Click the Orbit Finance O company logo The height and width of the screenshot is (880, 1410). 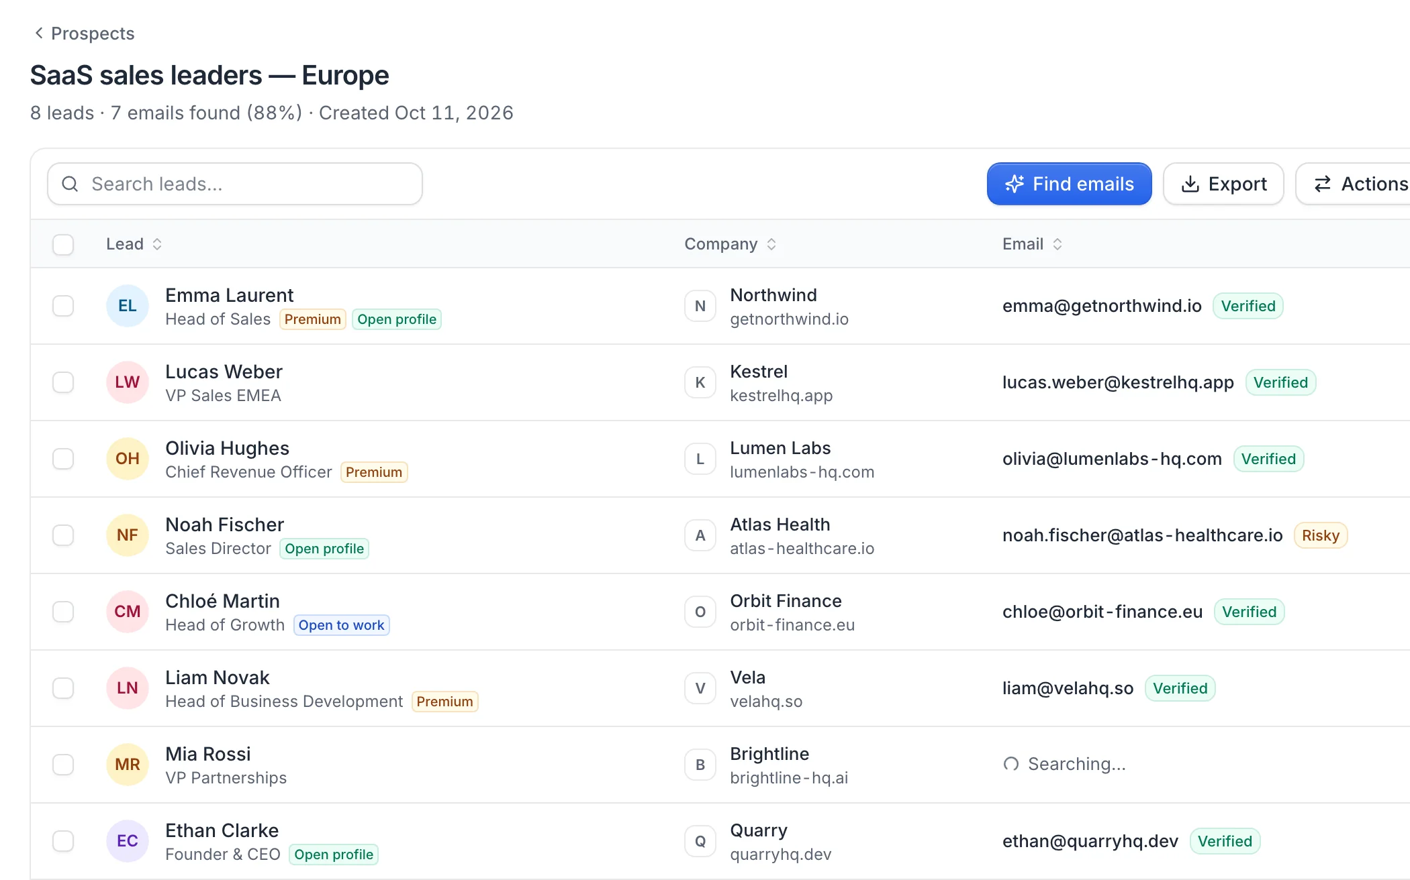point(700,612)
